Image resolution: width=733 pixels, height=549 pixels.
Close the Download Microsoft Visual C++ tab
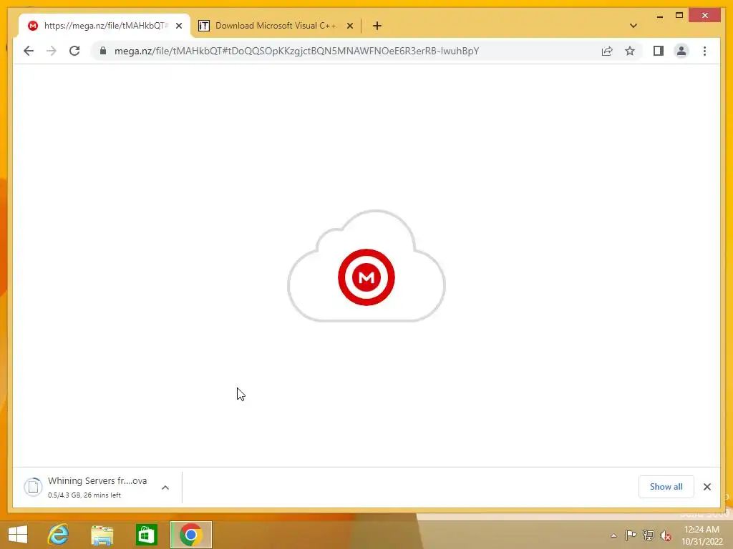(x=349, y=26)
